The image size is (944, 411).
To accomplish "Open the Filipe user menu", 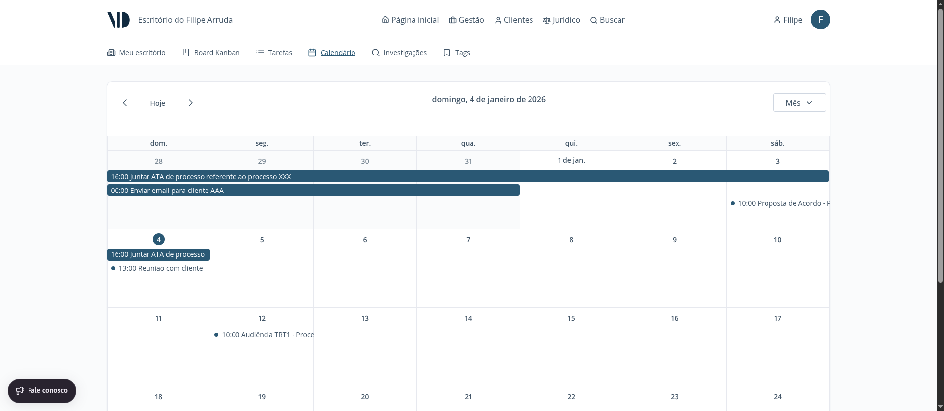I will click(788, 20).
